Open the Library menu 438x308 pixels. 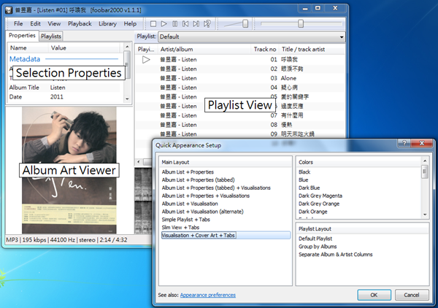[x=107, y=24]
